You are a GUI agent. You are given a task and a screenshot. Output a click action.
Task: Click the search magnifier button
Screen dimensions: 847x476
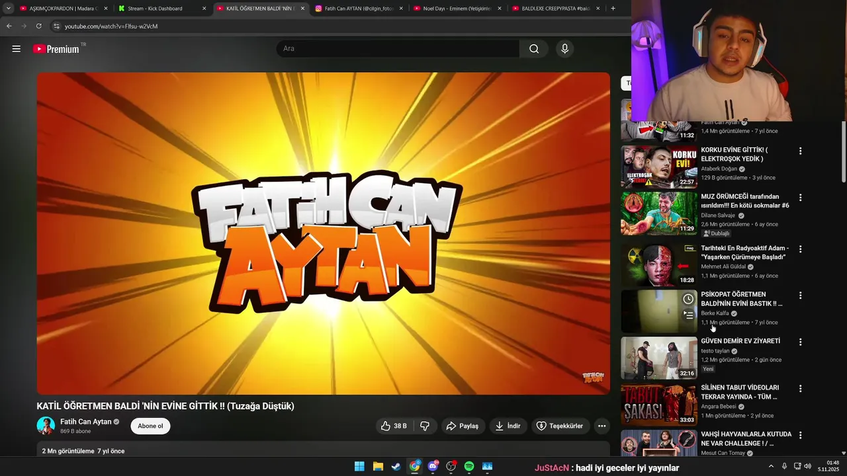click(x=534, y=49)
